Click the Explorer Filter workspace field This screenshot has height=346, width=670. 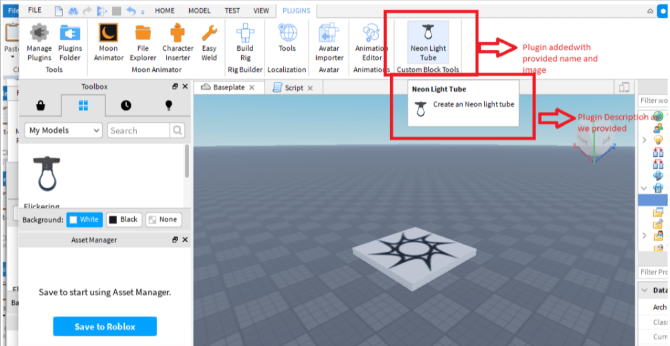(x=653, y=100)
